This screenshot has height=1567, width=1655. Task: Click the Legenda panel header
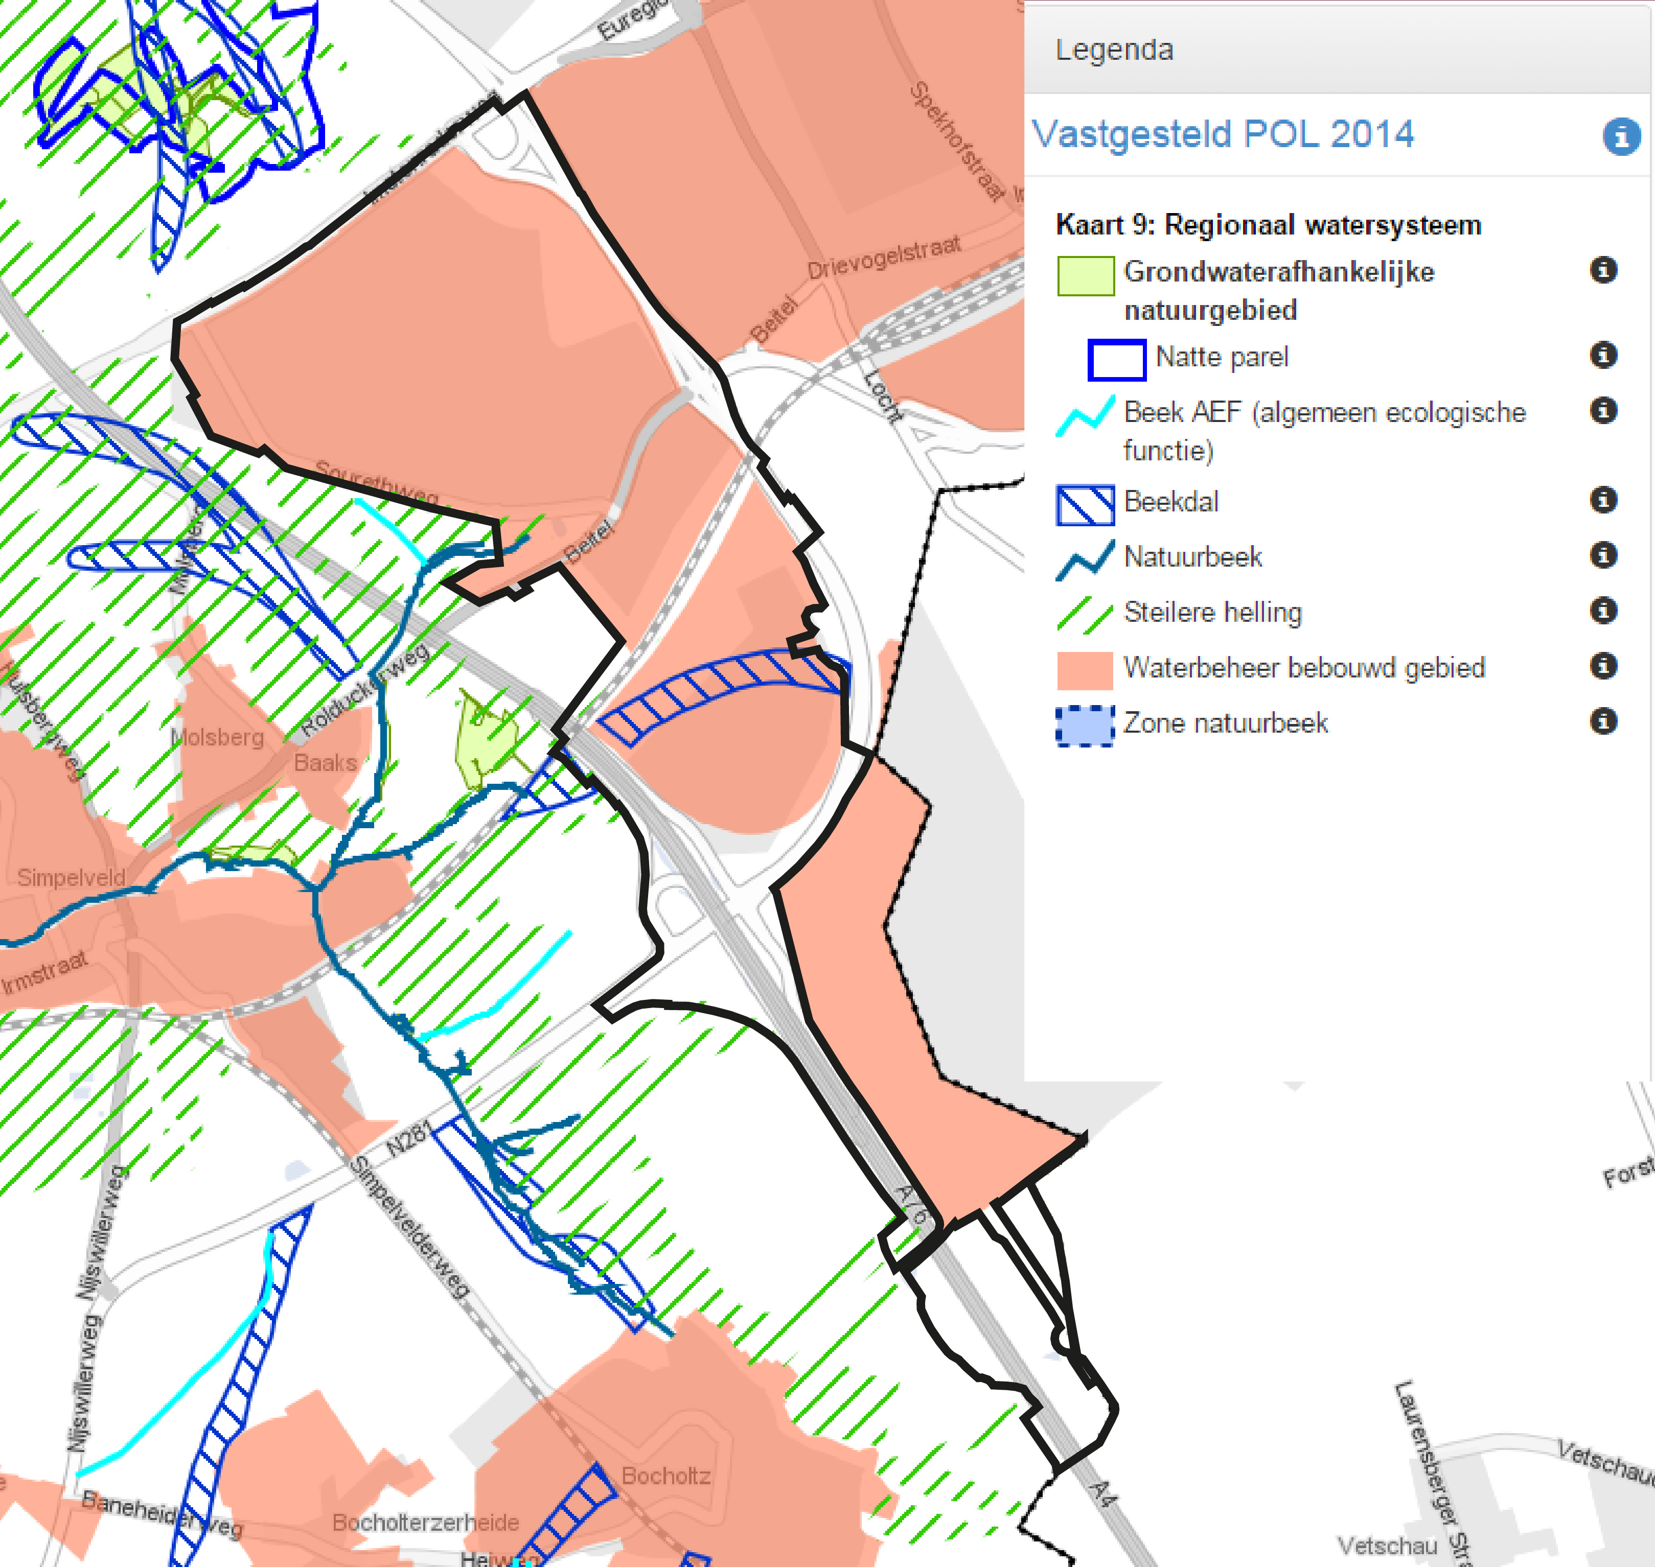point(1114,50)
